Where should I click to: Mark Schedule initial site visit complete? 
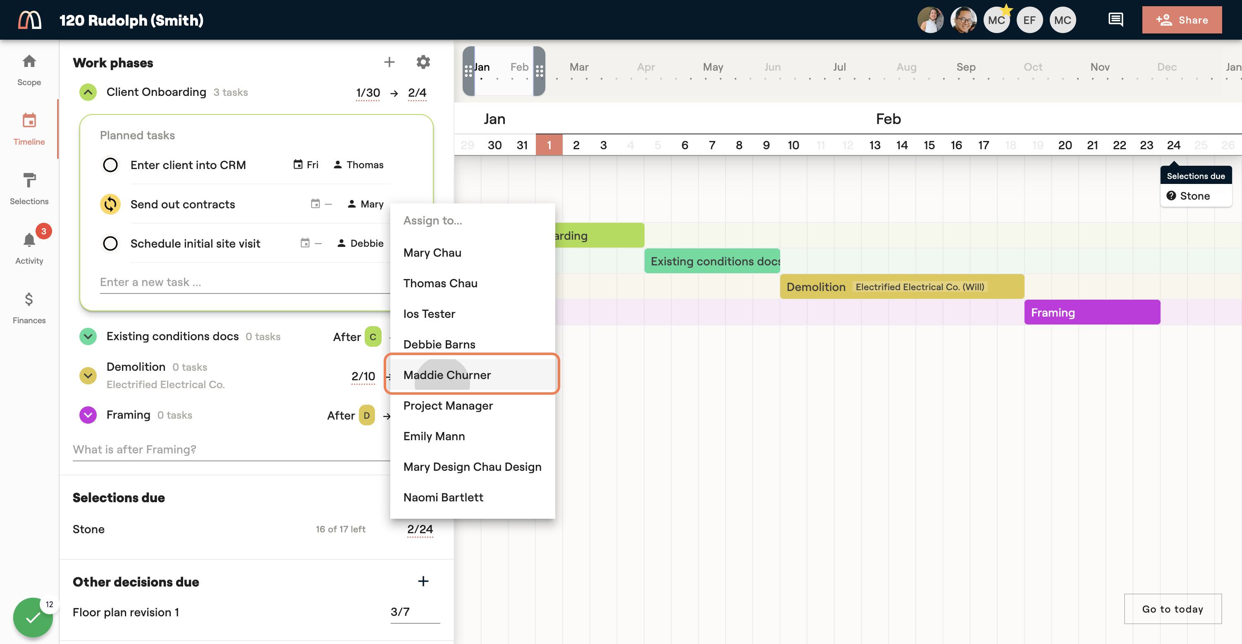pyautogui.click(x=110, y=243)
